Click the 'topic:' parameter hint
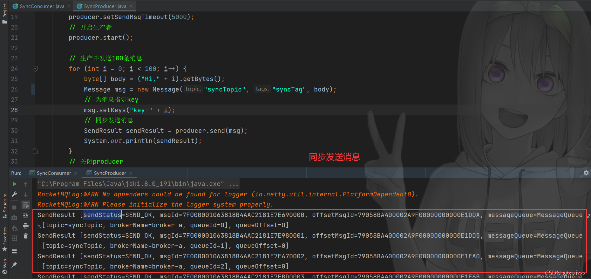 [x=193, y=89]
